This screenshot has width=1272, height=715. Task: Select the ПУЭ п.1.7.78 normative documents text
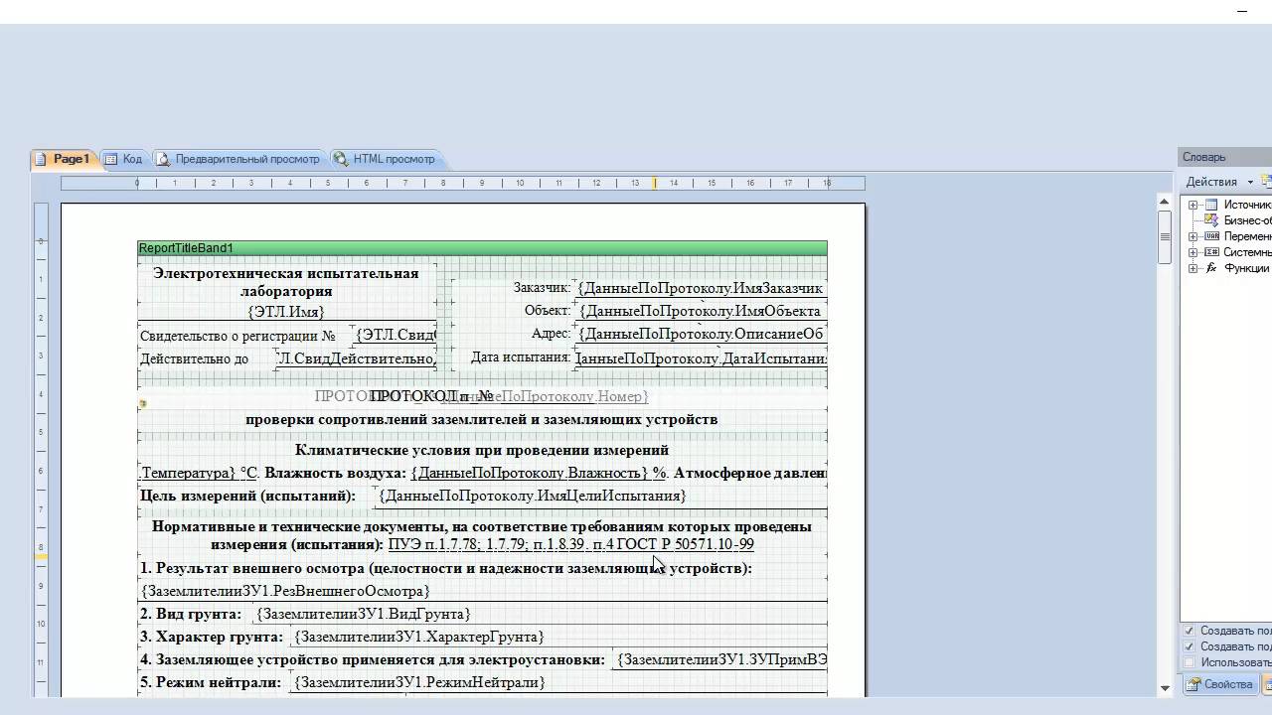(570, 544)
